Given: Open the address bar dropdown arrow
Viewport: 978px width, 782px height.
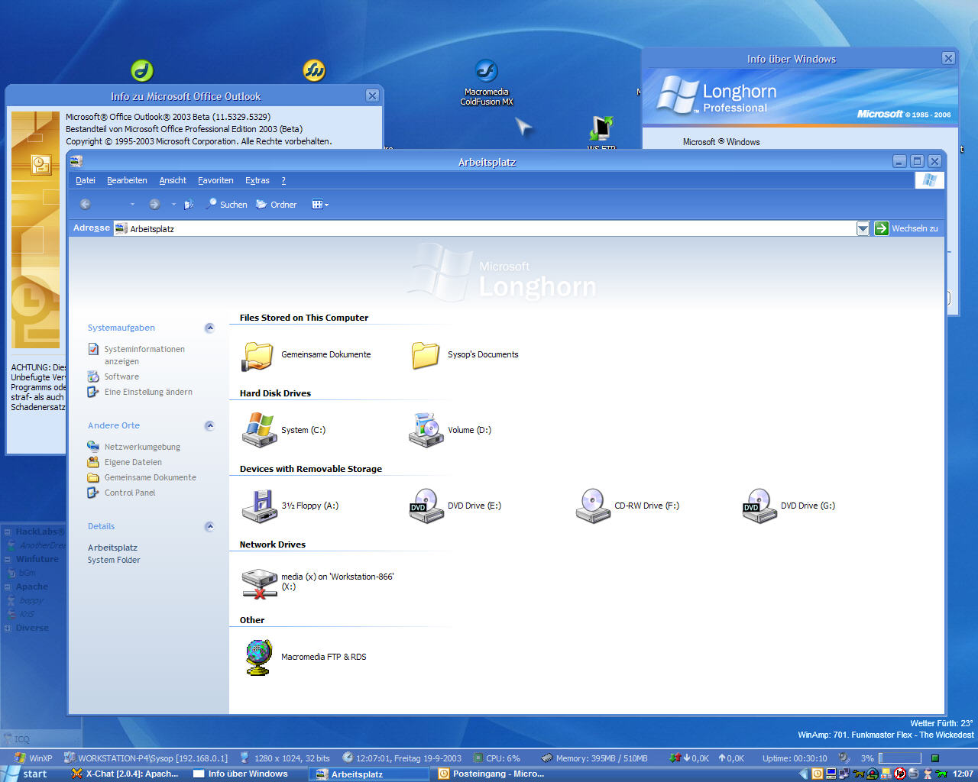Looking at the screenshot, I should (x=863, y=228).
